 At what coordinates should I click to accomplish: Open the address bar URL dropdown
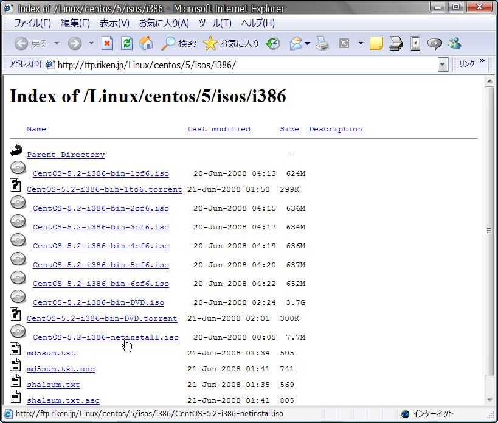pyautogui.click(x=443, y=65)
